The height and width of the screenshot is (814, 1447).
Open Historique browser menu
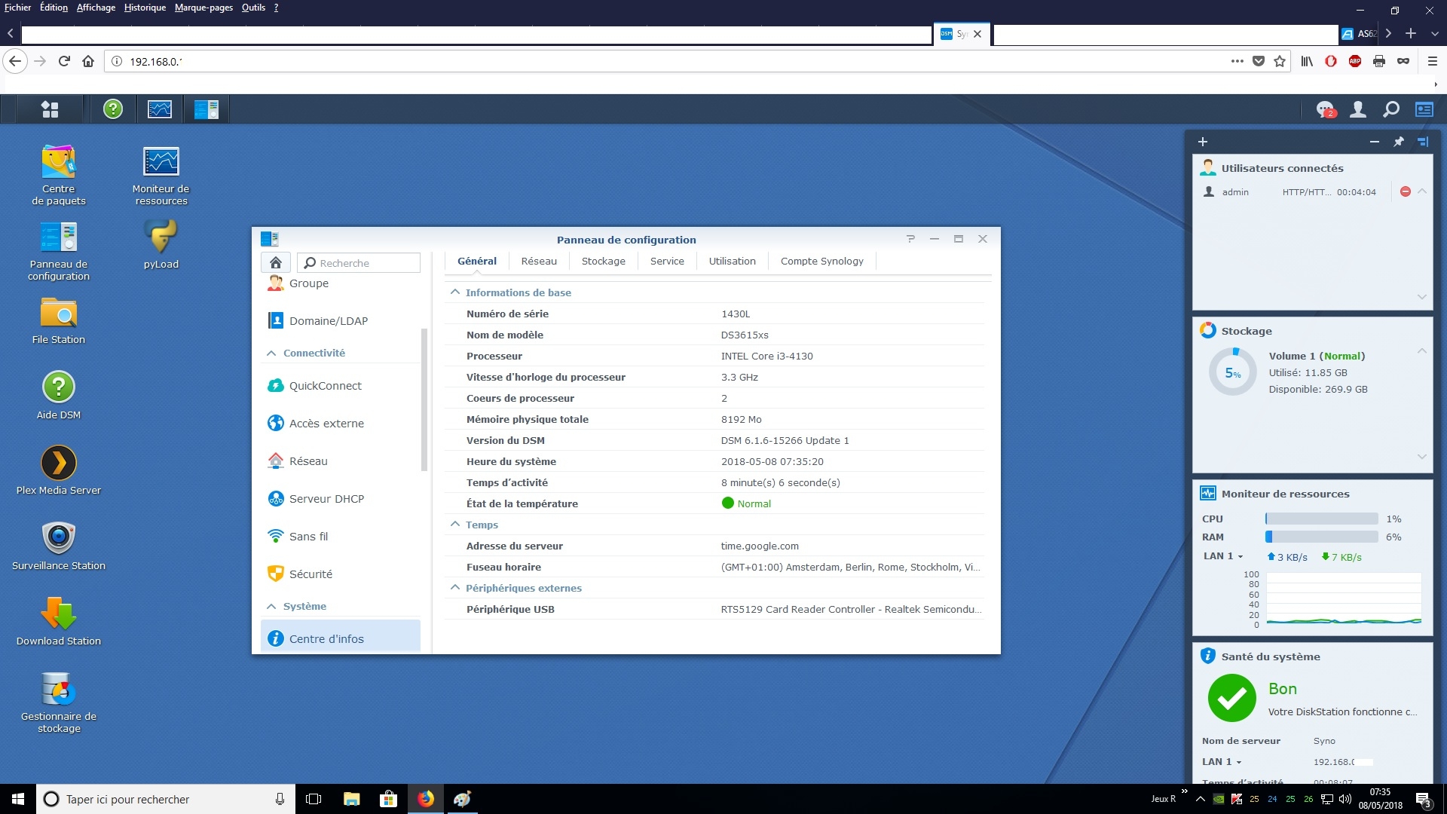[145, 8]
